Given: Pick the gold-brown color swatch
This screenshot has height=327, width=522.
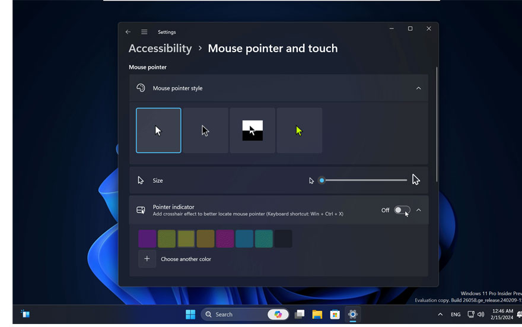Looking at the screenshot, I should [205, 239].
